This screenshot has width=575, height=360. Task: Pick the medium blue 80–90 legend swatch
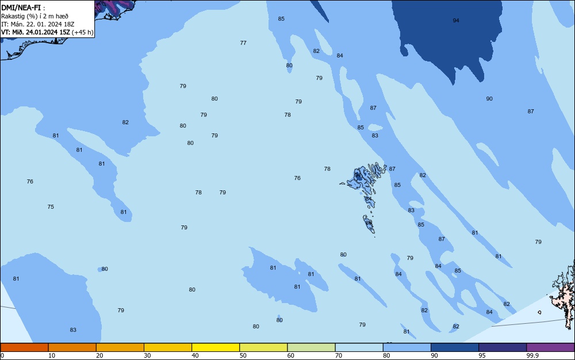click(x=407, y=347)
